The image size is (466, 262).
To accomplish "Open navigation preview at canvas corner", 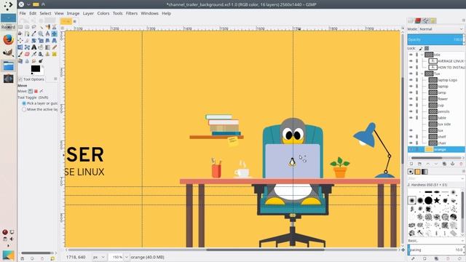I will 403,250.
